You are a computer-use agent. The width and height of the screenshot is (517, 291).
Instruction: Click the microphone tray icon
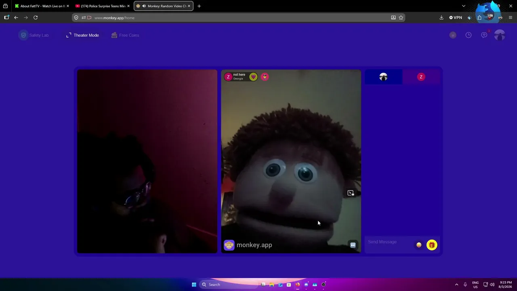click(x=465, y=285)
